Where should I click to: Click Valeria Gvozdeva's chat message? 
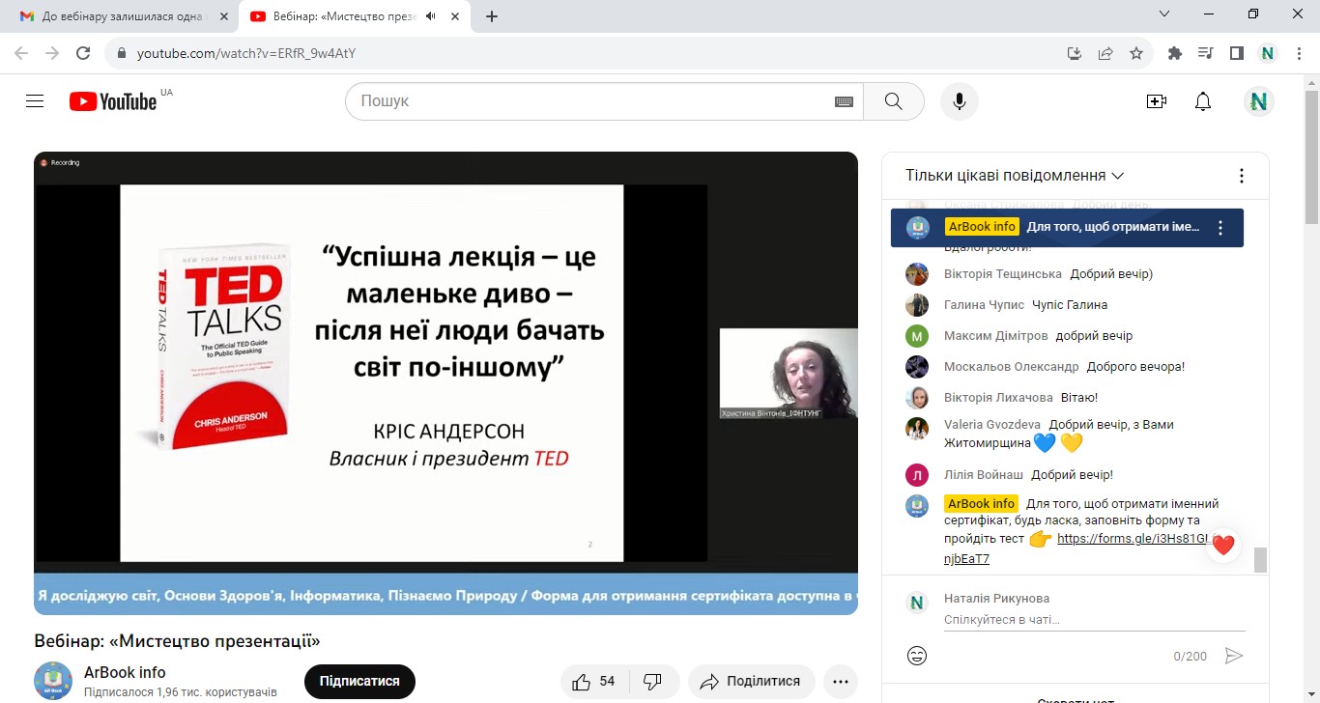pos(1058,434)
